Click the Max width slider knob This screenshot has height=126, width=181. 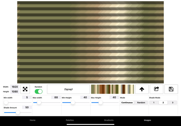point(39,102)
